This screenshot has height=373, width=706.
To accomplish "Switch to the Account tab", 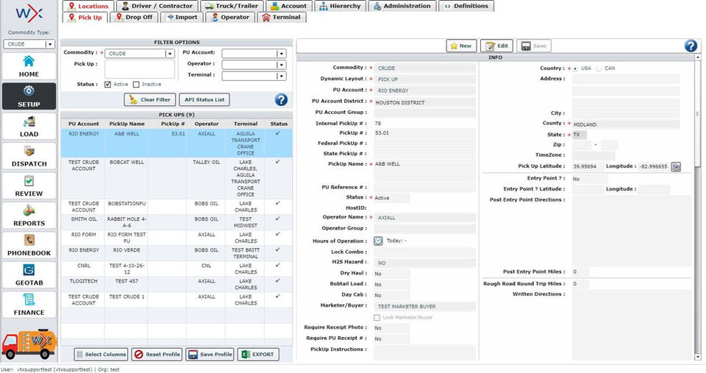I will (x=288, y=6).
